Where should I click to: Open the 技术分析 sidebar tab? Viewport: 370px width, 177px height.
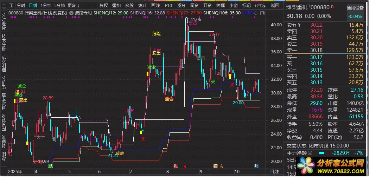(4, 42)
